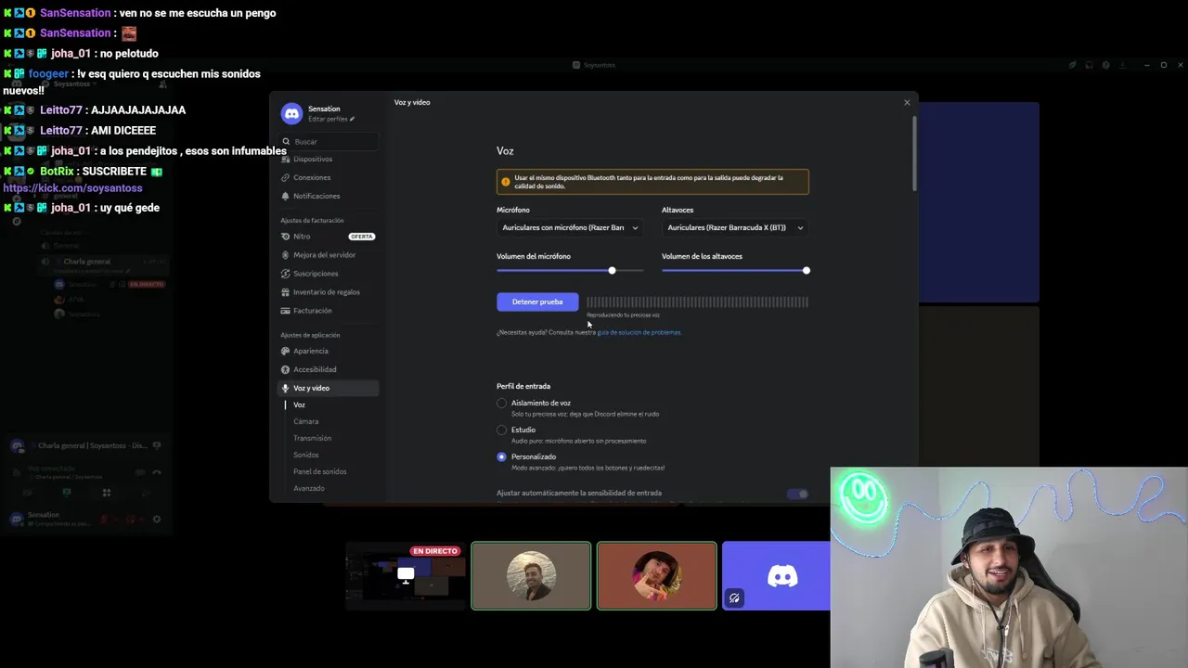Click the settings dialog vertical scrollbar
This screenshot has height=668, width=1188.
tap(914, 153)
